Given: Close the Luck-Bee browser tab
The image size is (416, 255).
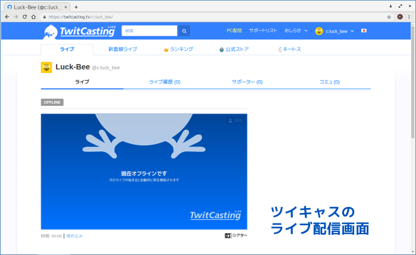Looking at the screenshot, I should click(x=65, y=7).
